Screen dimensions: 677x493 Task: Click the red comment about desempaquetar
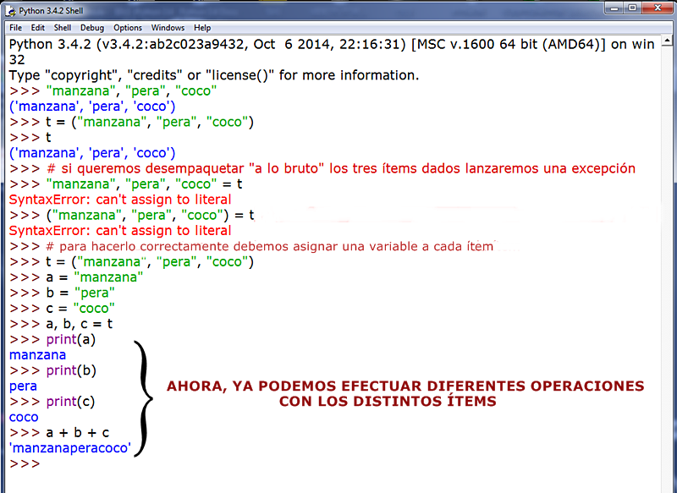point(322,167)
